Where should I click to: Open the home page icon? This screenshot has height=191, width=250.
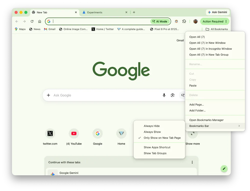click(x=39, y=21)
